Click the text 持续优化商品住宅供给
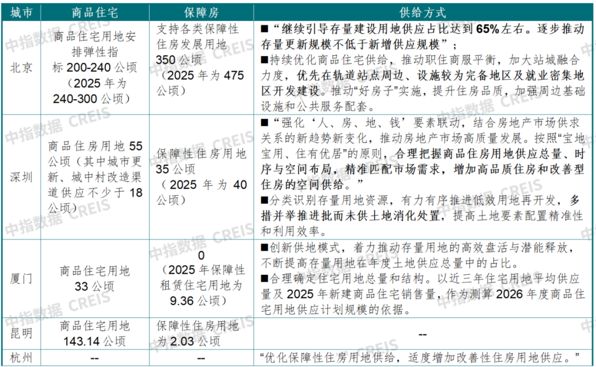This screenshot has width=596, height=367. [x=328, y=60]
